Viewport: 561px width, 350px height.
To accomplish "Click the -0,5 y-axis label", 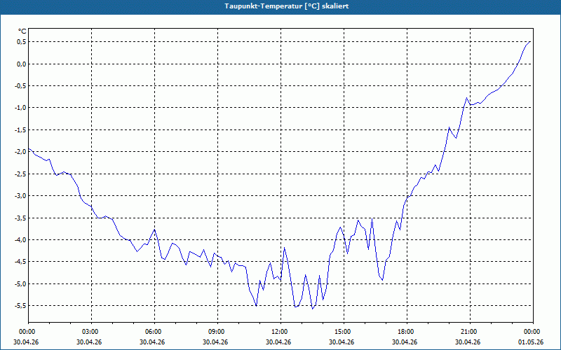I will [21, 85].
